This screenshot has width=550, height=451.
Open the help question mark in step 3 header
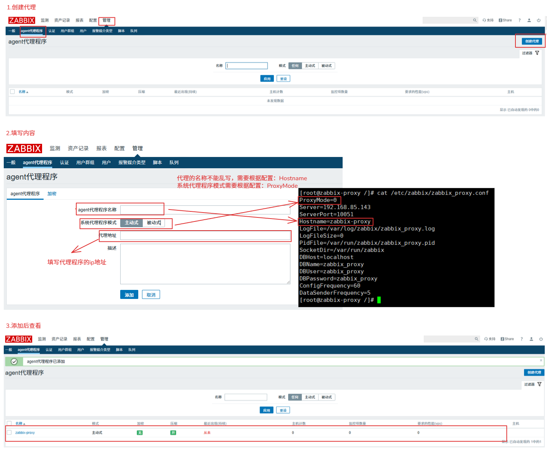pos(521,339)
